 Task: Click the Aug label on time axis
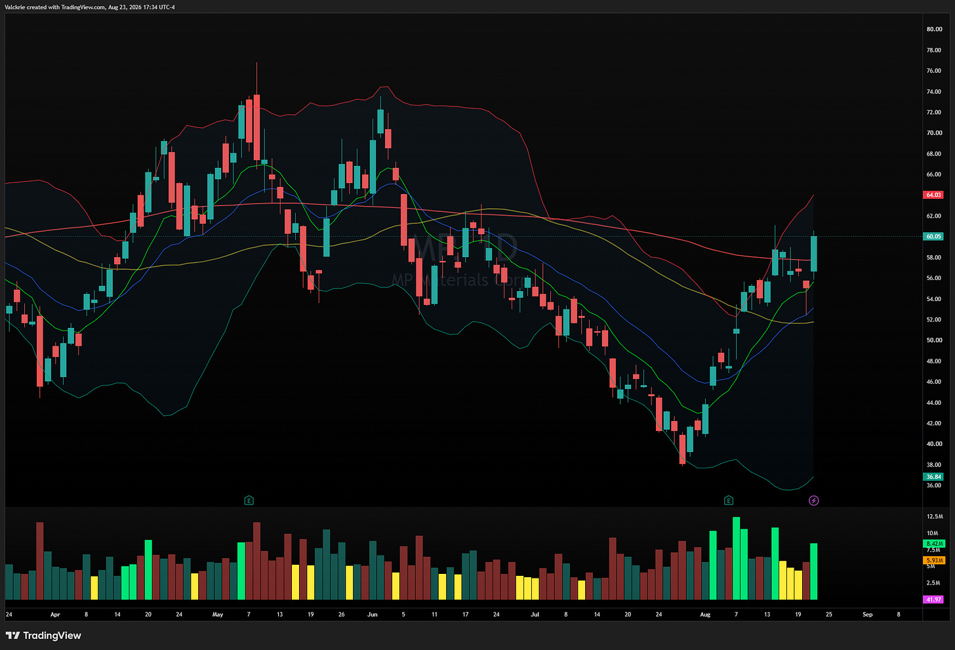(705, 615)
